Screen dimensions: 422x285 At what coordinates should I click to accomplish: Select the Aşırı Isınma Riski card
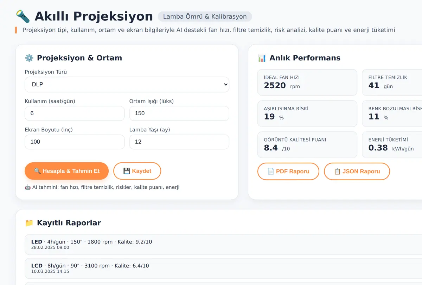point(307,114)
